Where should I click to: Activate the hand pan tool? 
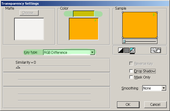(x=158, y=50)
